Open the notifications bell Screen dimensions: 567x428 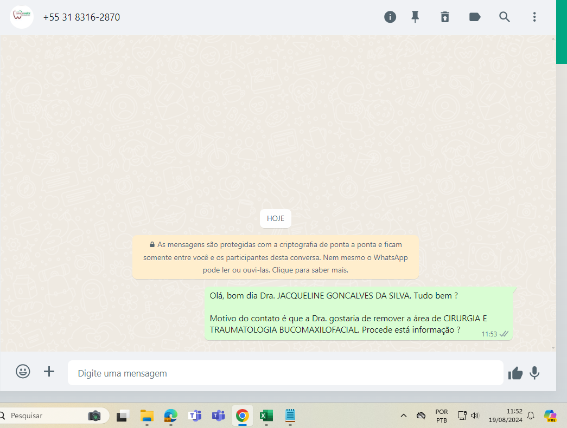531,416
